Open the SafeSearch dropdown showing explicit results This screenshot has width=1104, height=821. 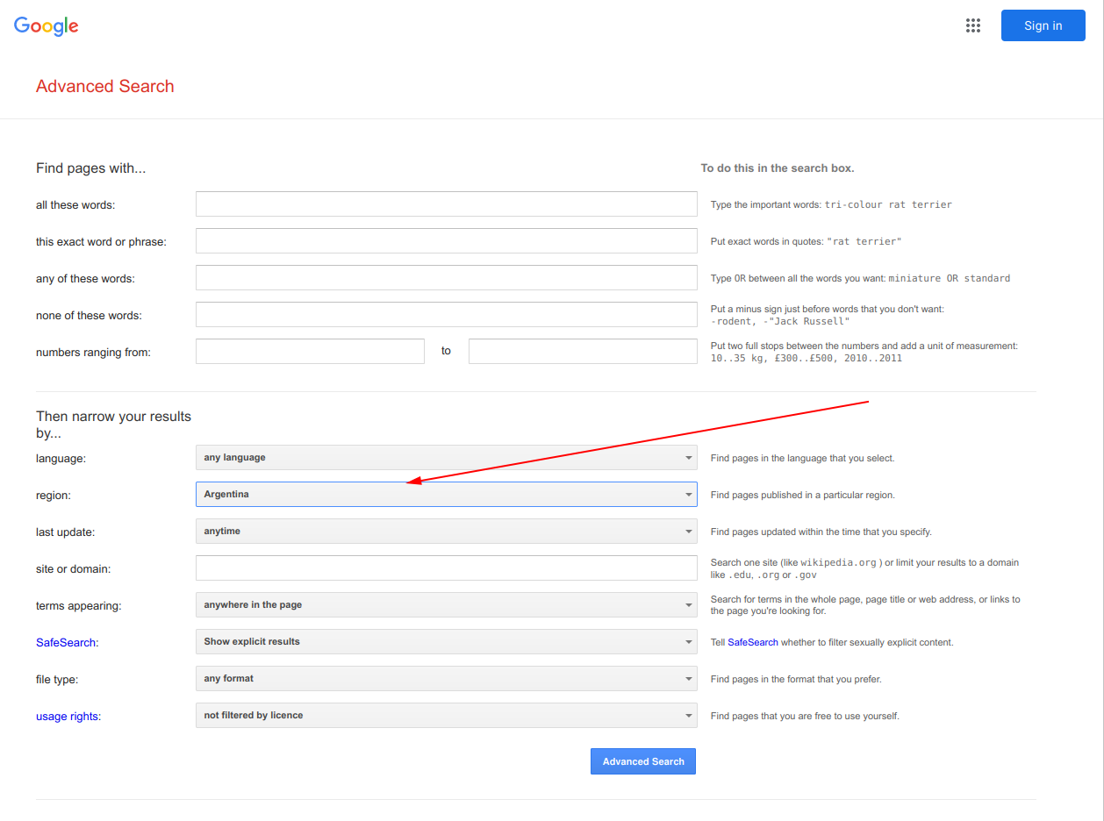pyautogui.click(x=447, y=642)
